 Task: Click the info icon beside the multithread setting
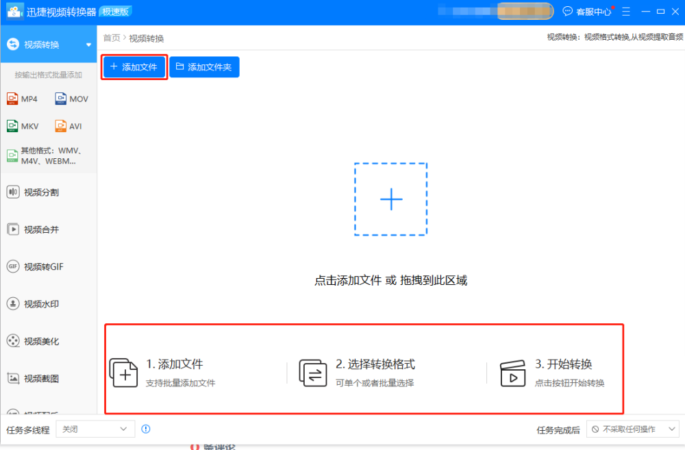pos(145,429)
